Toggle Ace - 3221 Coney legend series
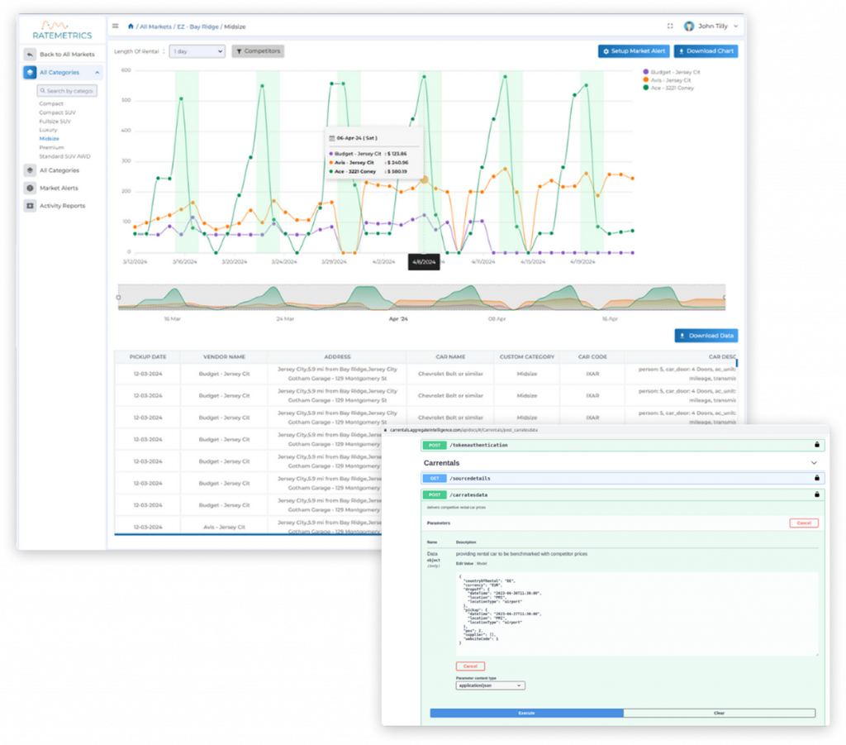The width and height of the screenshot is (846, 745). point(668,88)
